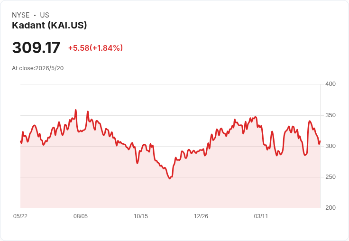349x241 pixels.
Task: Click the Kadant (KAI.US) stock title
Action: (x=49, y=25)
